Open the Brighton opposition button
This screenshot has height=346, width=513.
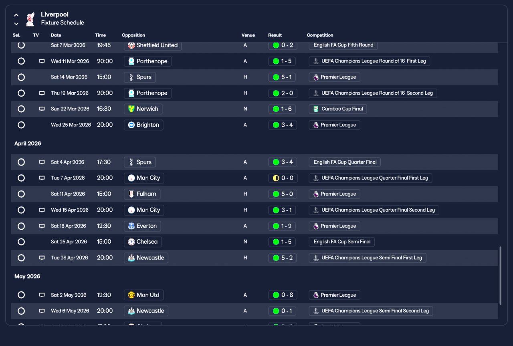[143, 125]
